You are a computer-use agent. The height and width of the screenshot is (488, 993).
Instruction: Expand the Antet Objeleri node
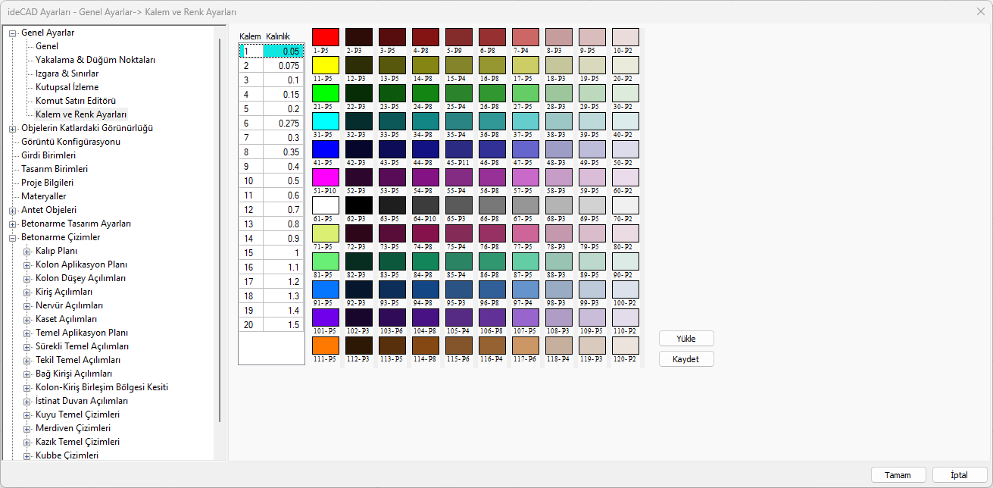[13, 210]
